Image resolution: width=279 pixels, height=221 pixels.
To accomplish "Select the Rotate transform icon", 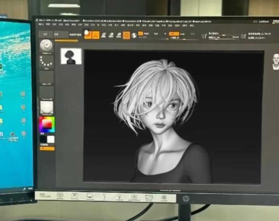I will pyautogui.click(x=119, y=35).
